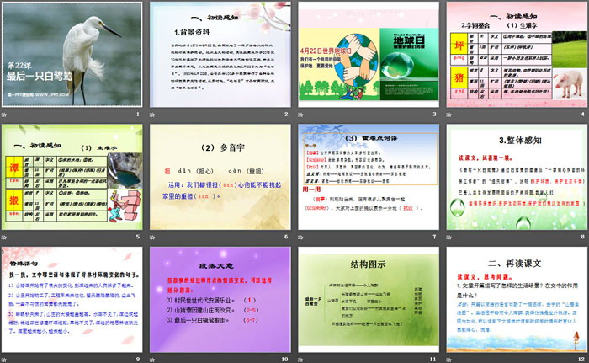Click the animation star icon under slide 2
589x363 pixels.
[152, 115]
